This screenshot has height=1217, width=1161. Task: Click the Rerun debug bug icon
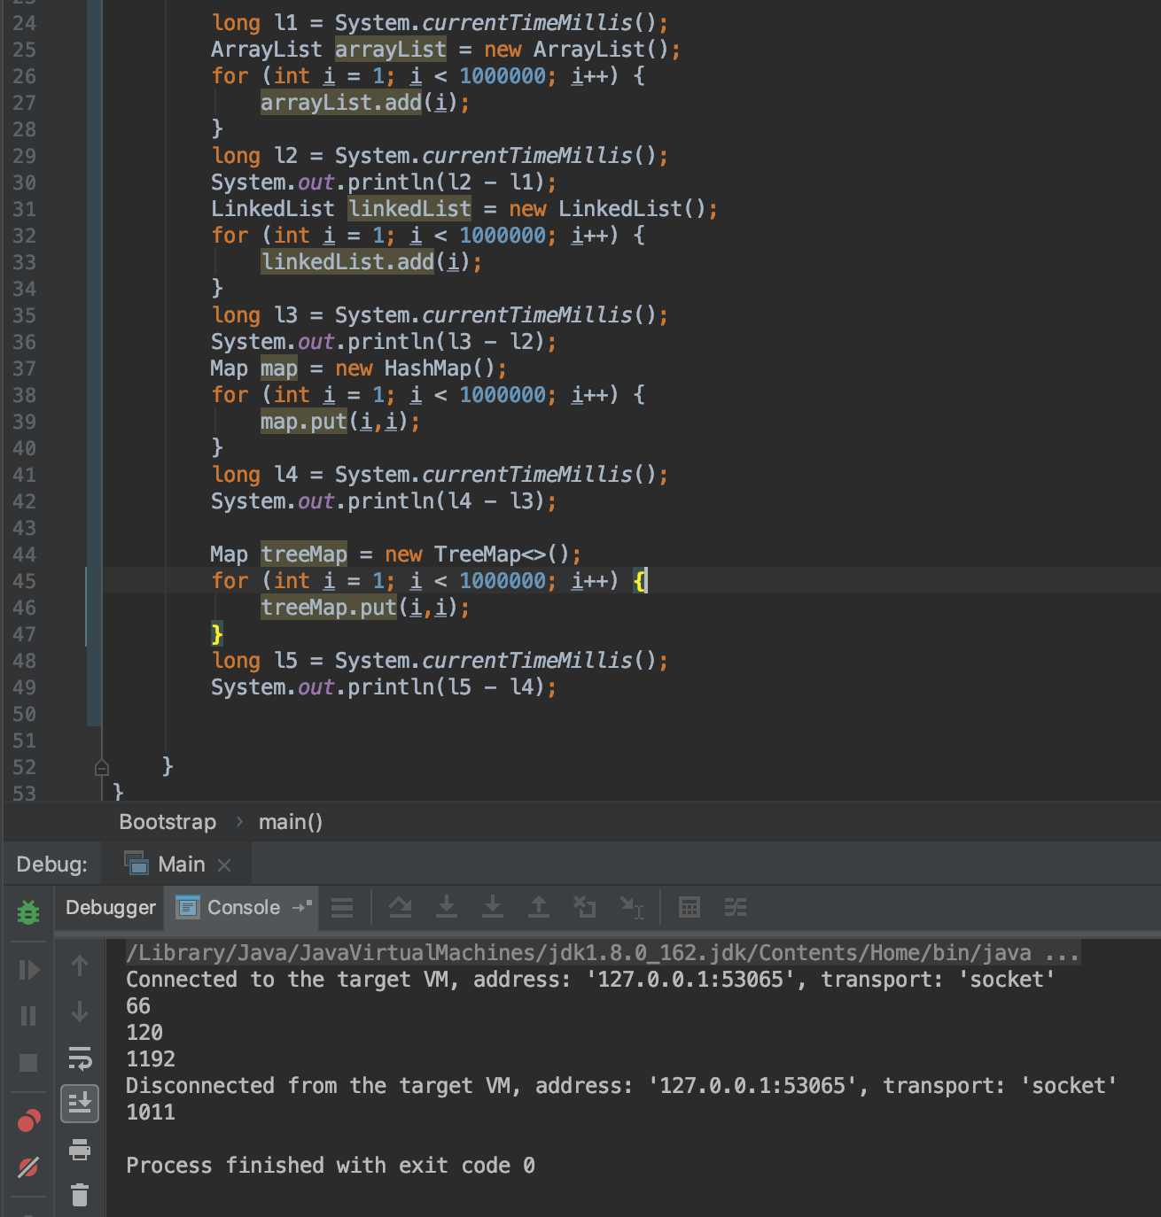pyautogui.click(x=28, y=911)
